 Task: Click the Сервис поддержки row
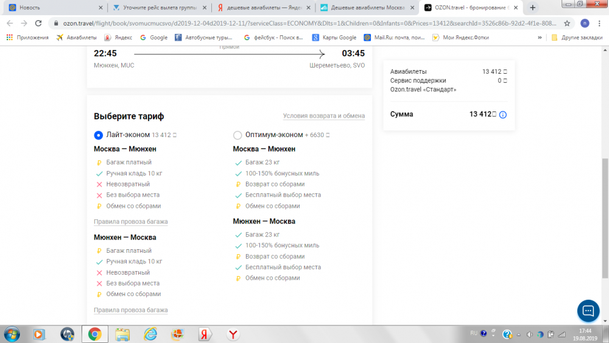pos(449,80)
